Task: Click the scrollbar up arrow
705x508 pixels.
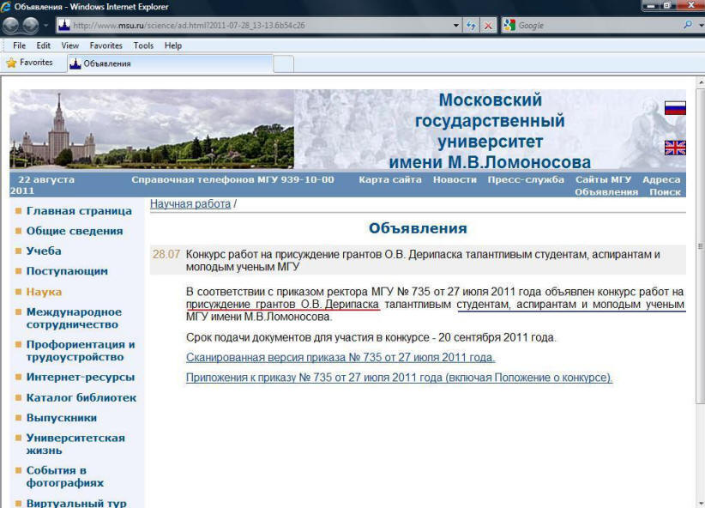Action: tap(700, 82)
